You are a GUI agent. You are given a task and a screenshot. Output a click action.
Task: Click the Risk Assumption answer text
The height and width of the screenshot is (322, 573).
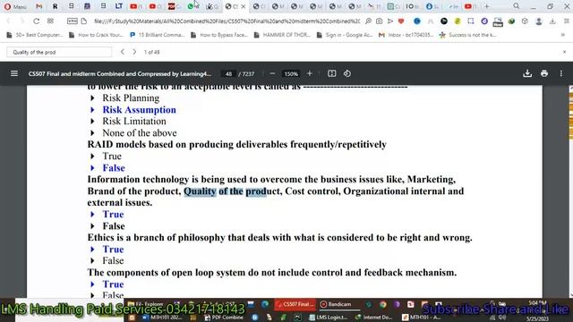[140, 109]
